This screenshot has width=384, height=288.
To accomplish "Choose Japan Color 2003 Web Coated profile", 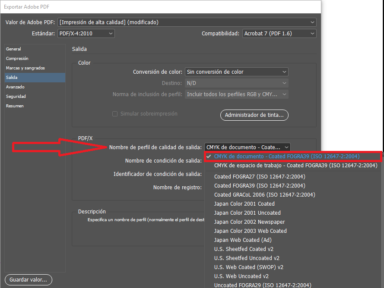I will click(293, 231).
